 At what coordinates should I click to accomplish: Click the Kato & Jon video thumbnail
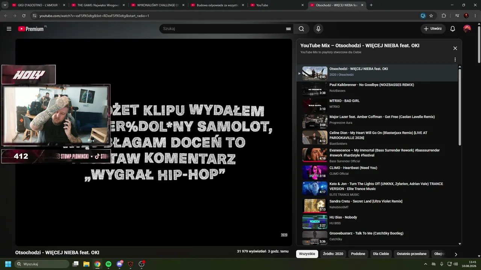pyautogui.click(x=315, y=188)
